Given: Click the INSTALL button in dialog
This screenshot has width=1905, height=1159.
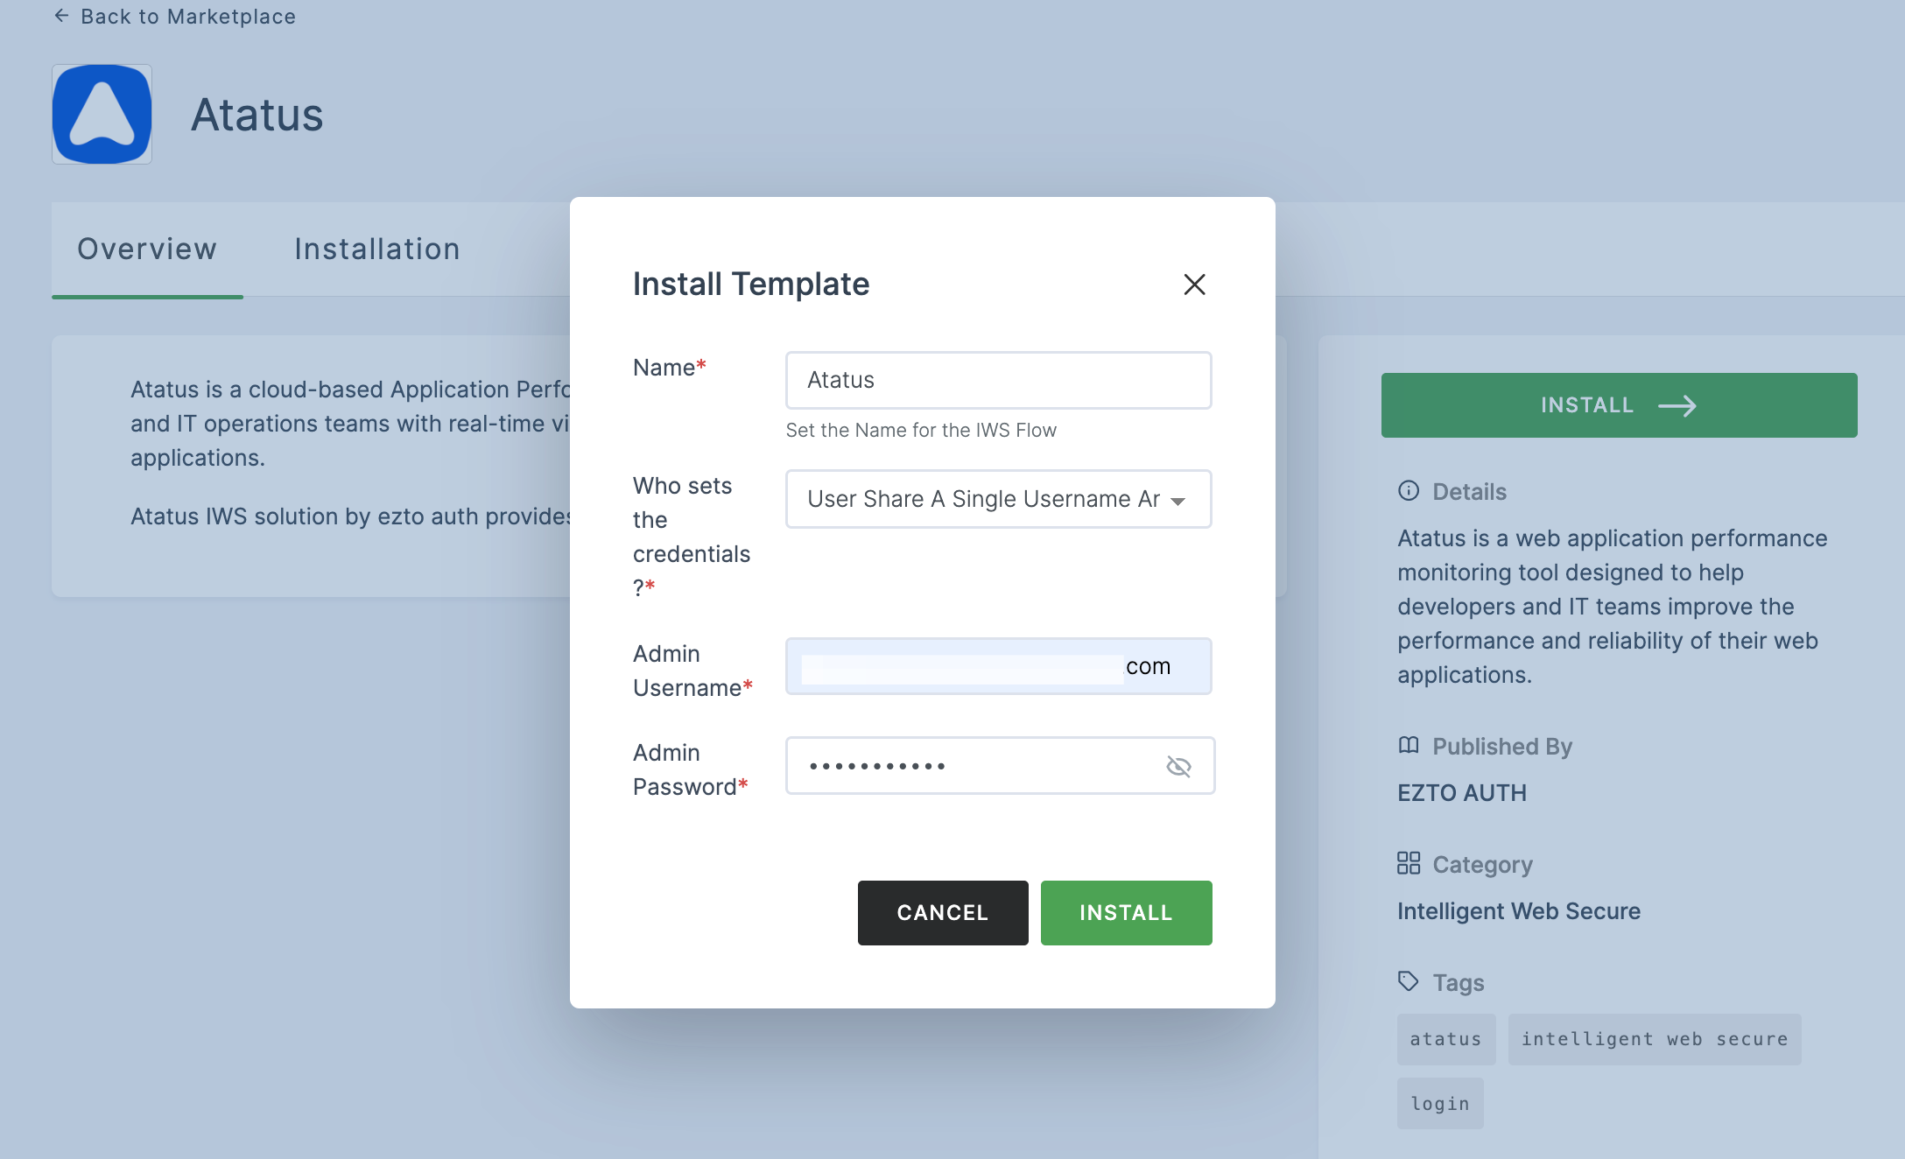Looking at the screenshot, I should pyautogui.click(x=1127, y=913).
